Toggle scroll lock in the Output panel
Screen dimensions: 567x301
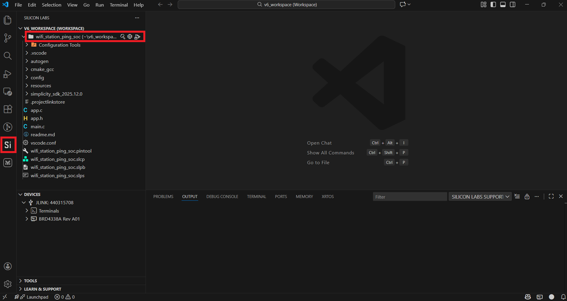[527, 196]
